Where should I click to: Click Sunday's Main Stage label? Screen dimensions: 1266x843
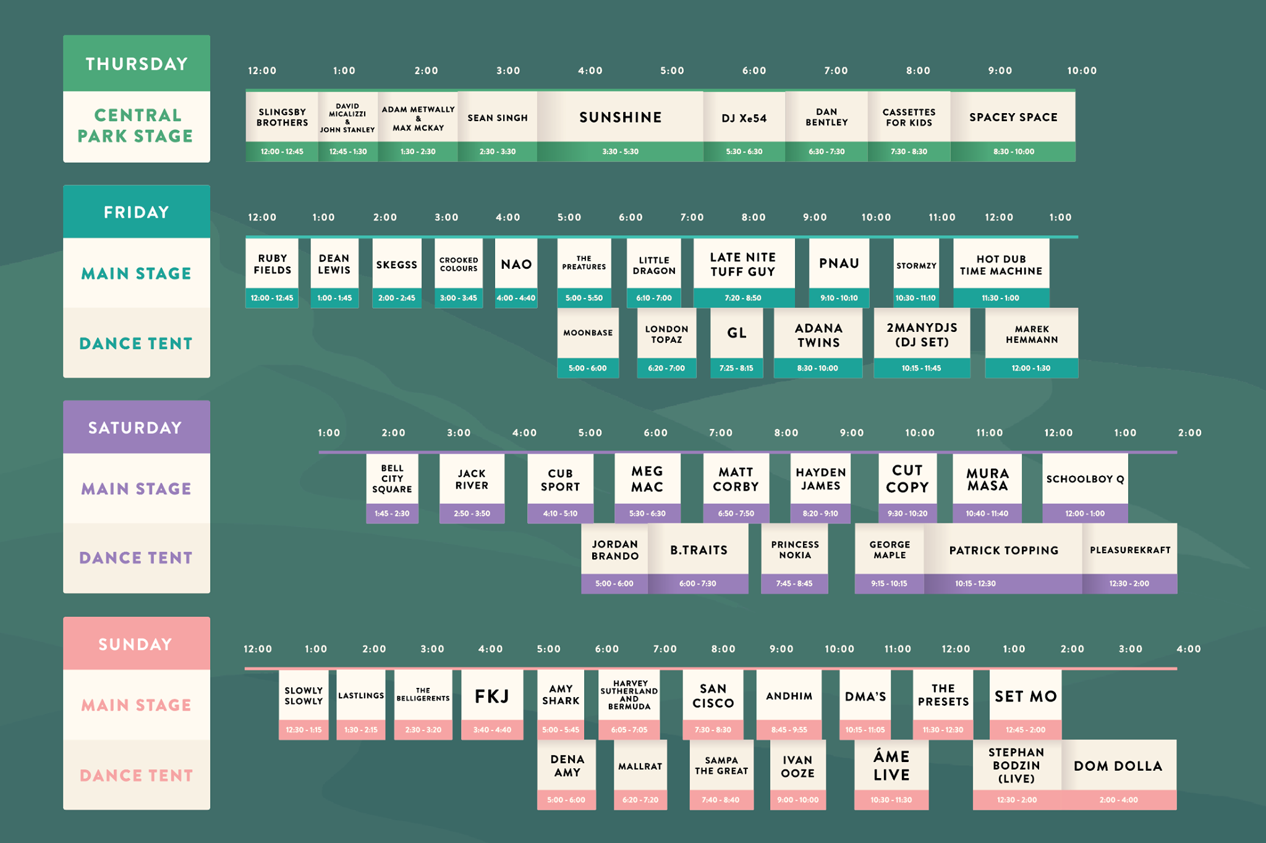pos(137,705)
